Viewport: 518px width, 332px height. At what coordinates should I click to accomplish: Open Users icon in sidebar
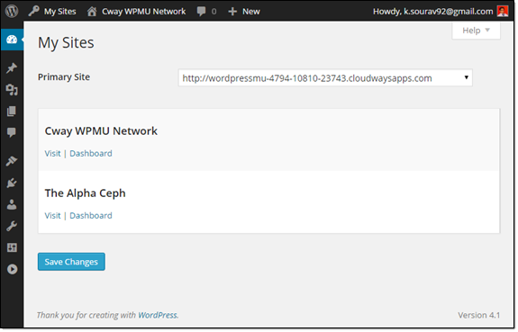tap(12, 204)
